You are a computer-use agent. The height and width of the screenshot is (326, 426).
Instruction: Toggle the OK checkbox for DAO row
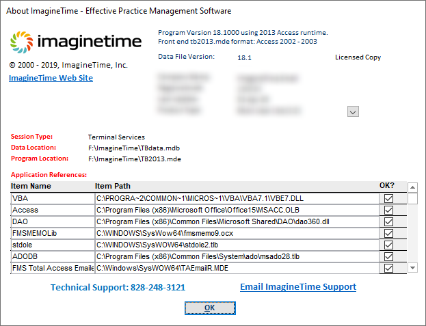click(388, 221)
